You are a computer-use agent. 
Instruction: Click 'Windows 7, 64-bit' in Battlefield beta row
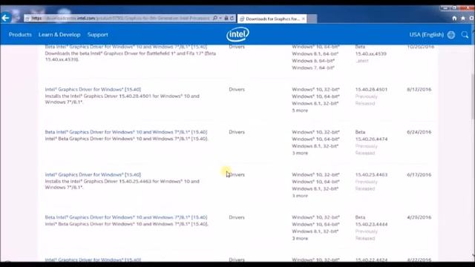pyautogui.click(x=313, y=67)
